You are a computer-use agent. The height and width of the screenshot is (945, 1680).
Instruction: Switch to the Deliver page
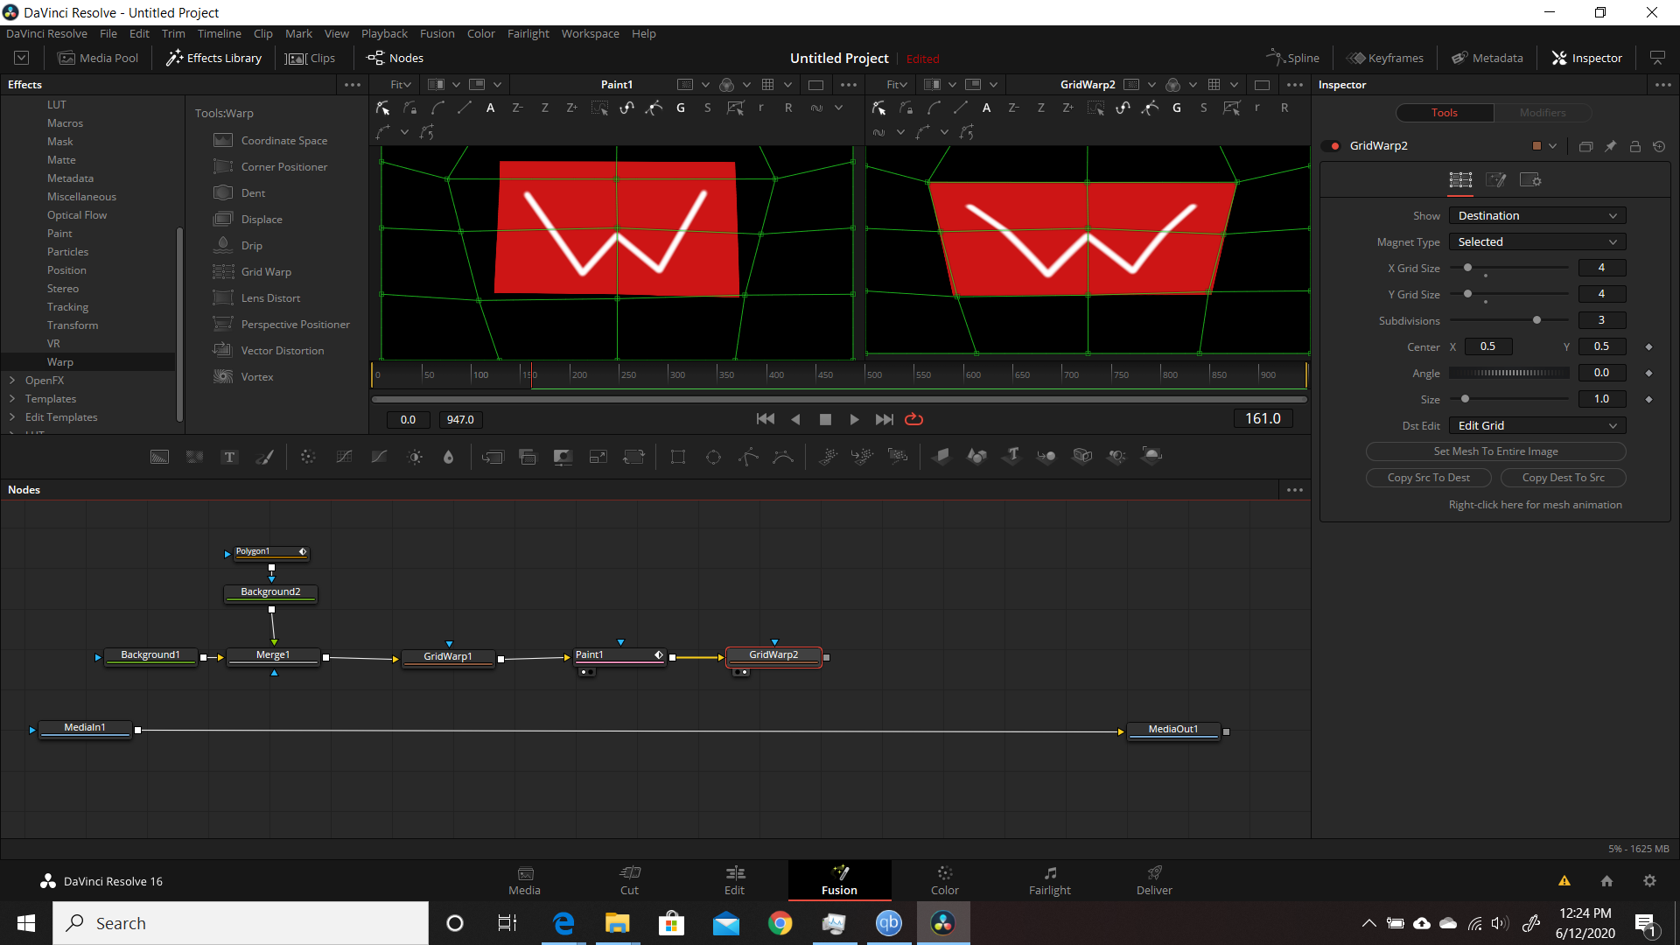(1154, 880)
